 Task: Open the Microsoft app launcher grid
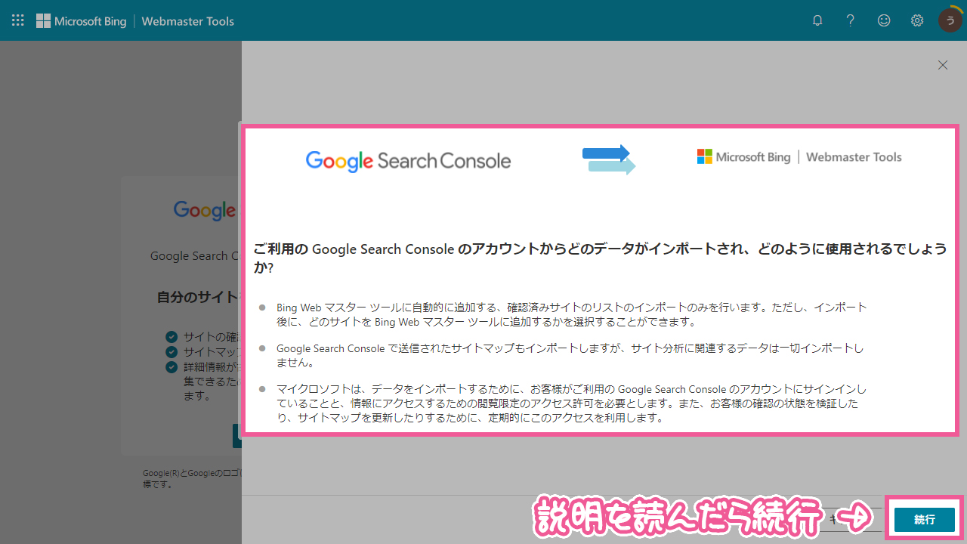pyautogui.click(x=18, y=20)
